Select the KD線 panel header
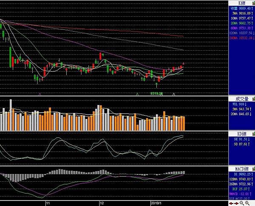The image size is (255, 206). pos(242,134)
